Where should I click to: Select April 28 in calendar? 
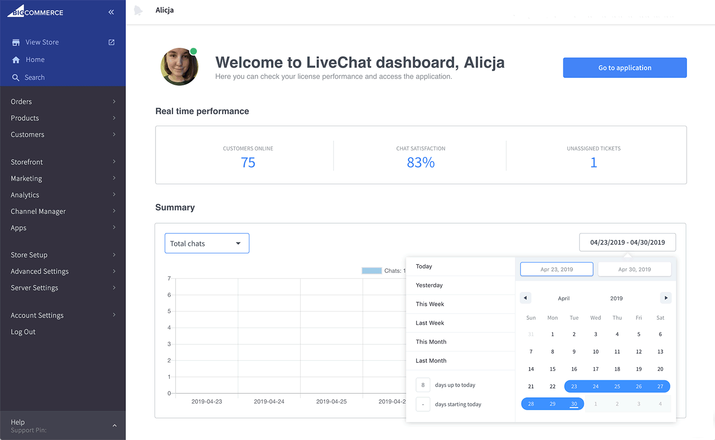point(531,404)
